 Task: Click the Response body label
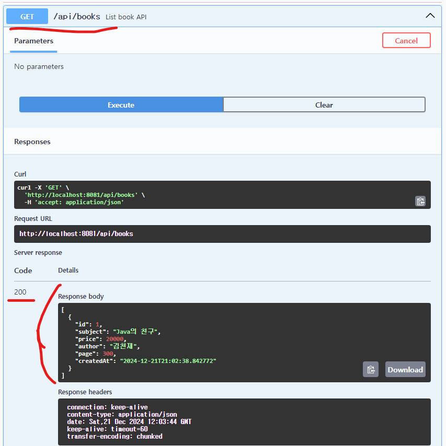tap(81, 297)
